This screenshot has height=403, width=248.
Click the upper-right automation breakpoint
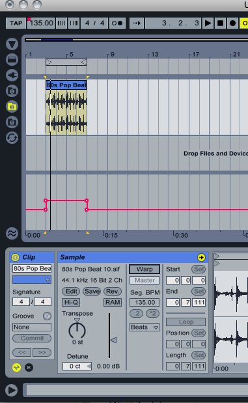pyautogui.click(x=87, y=201)
